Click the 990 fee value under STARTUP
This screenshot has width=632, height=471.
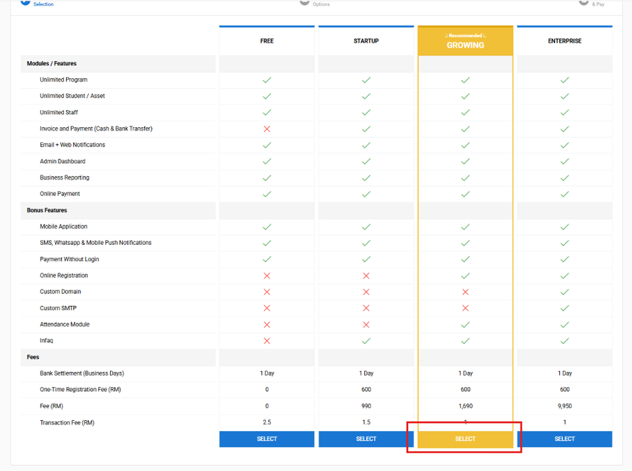(x=366, y=406)
